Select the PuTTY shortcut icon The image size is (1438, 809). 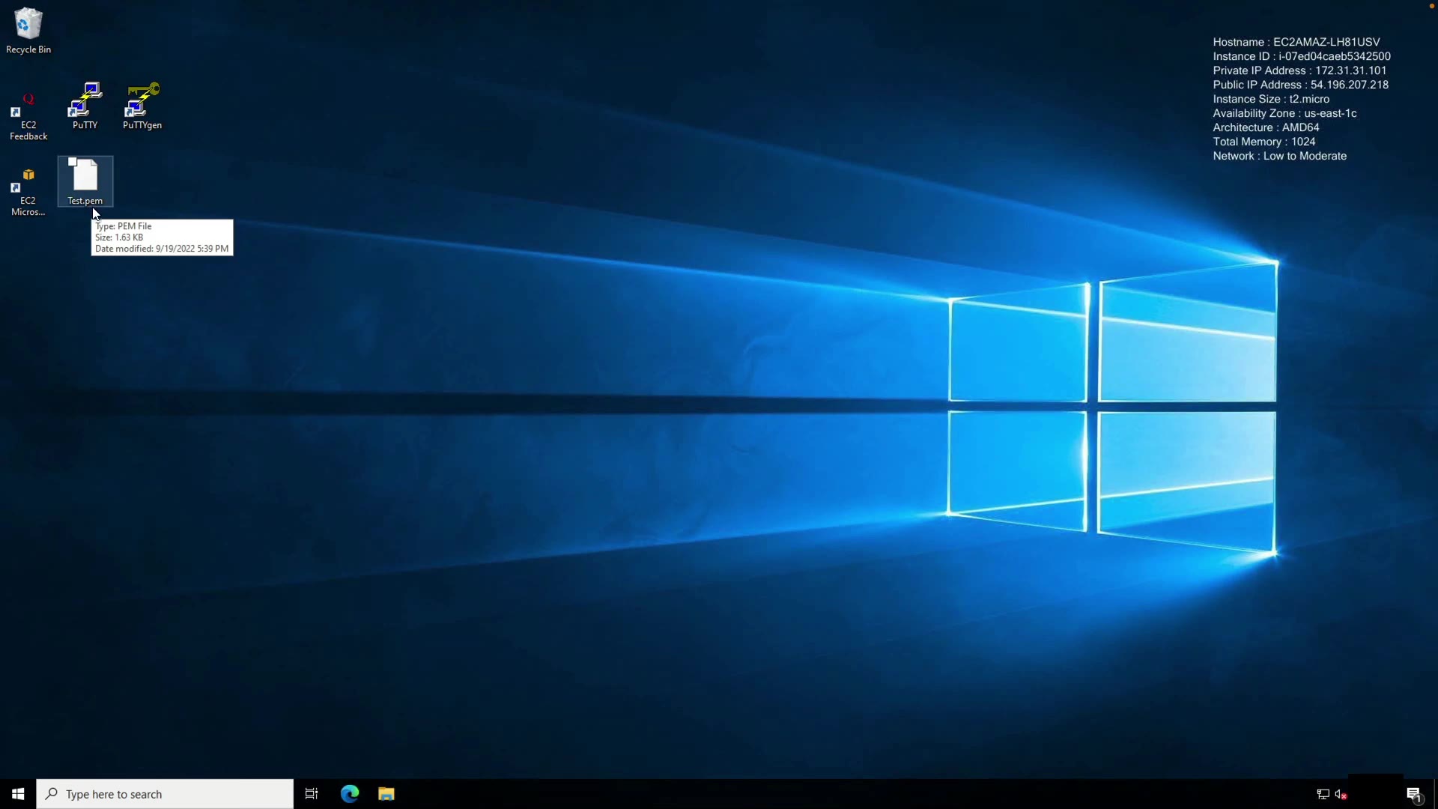click(x=85, y=100)
